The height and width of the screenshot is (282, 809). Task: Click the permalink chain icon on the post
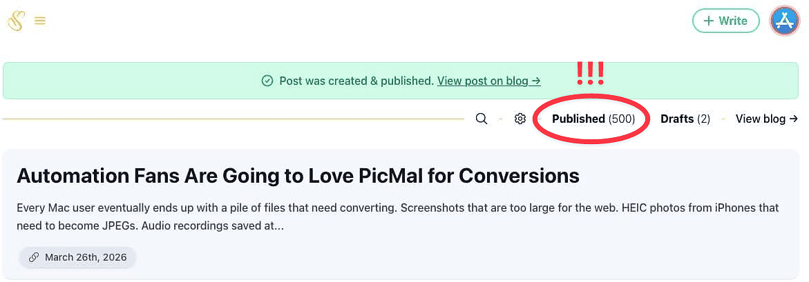pyautogui.click(x=34, y=258)
